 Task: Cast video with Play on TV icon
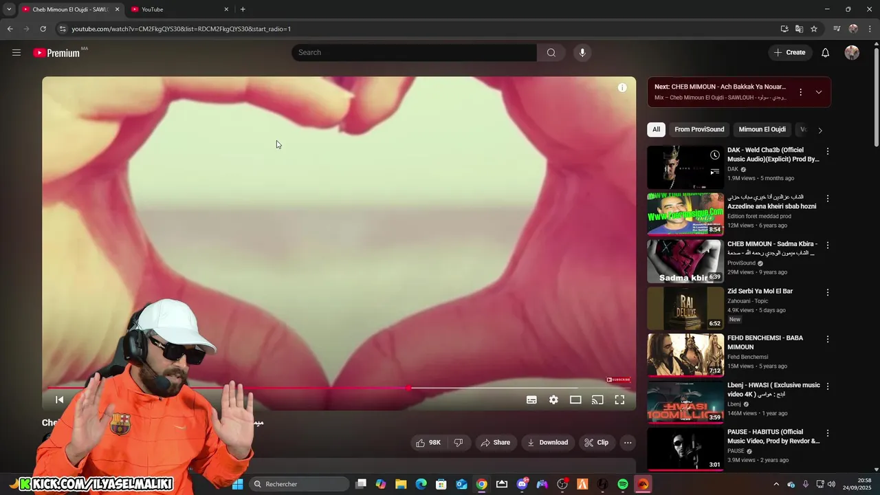click(597, 399)
